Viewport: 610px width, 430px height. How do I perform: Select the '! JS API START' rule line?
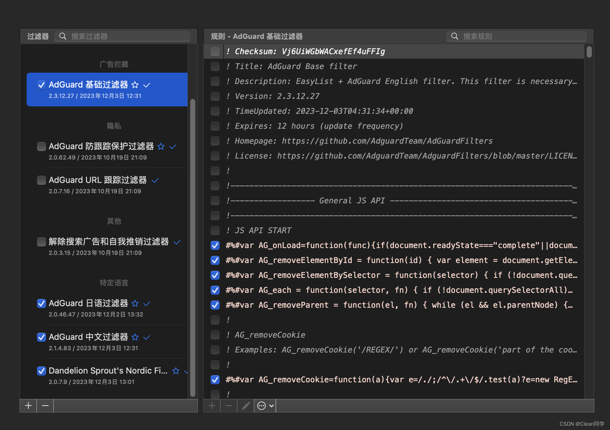tap(394, 231)
